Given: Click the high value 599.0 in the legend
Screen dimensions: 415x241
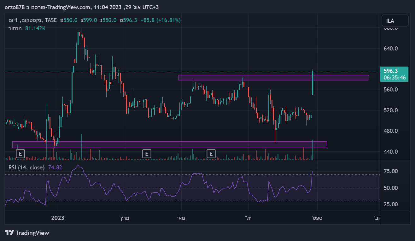Looking at the screenshot, I should coord(90,20).
